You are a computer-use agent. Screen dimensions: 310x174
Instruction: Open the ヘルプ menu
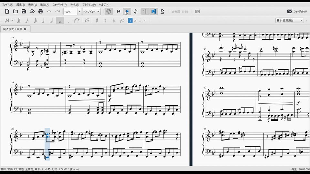click(104, 5)
